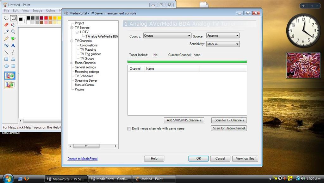Confirm with the OK button

point(198,159)
